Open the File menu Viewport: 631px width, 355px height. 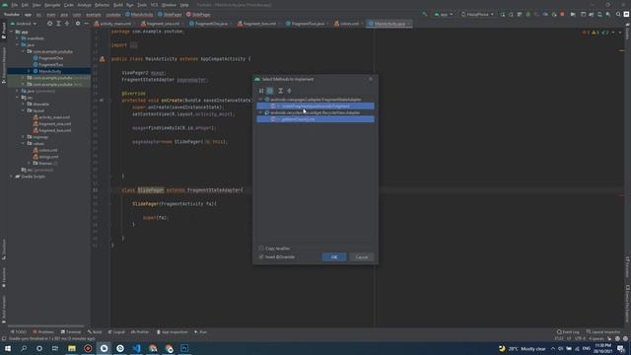tap(15, 5)
